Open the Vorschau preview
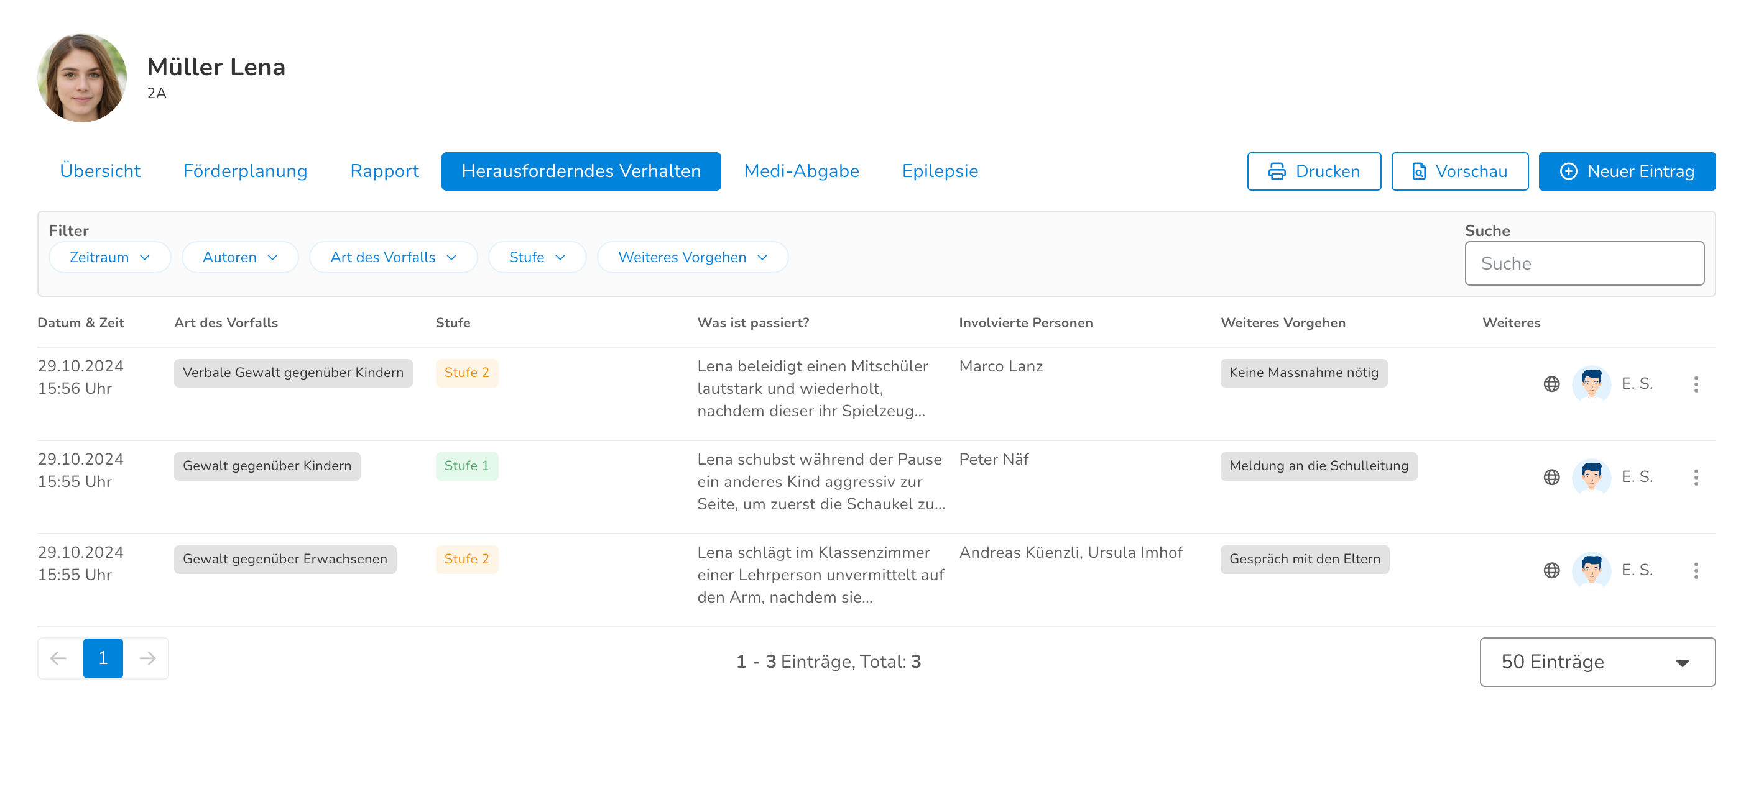The image size is (1751, 805). click(1459, 171)
